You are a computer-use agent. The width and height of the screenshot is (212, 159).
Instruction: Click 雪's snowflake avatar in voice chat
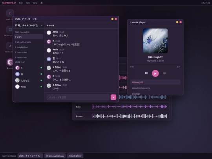coord(17,74)
